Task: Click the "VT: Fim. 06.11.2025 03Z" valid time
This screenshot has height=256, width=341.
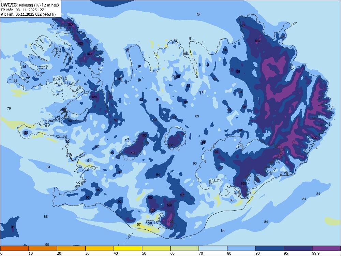Action: 21,15
